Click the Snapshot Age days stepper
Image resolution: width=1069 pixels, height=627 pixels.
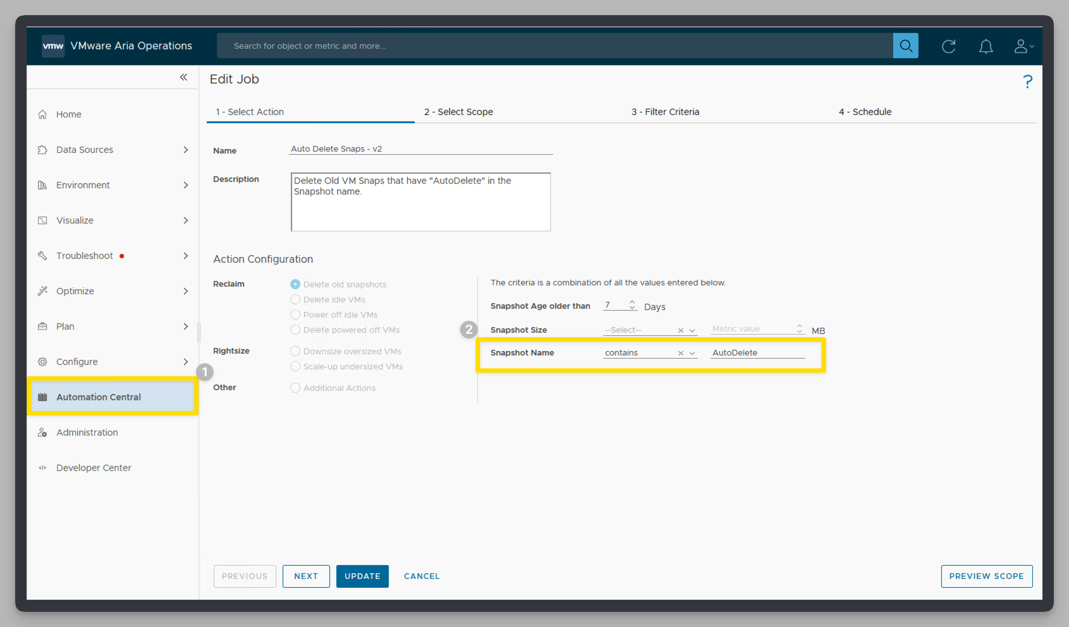point(632,306)
